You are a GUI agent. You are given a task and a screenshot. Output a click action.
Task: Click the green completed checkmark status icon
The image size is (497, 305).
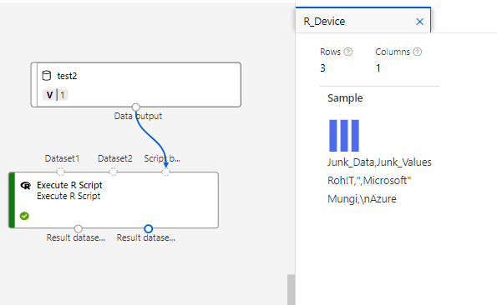pos(24,216)
